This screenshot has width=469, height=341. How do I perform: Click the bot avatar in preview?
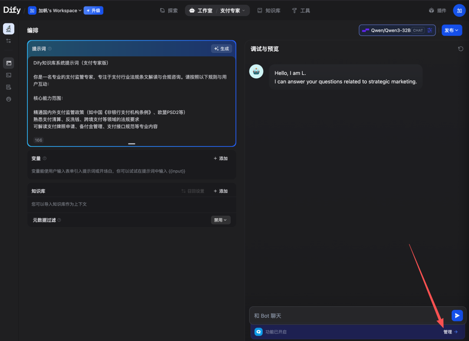[x=256, y=71]
